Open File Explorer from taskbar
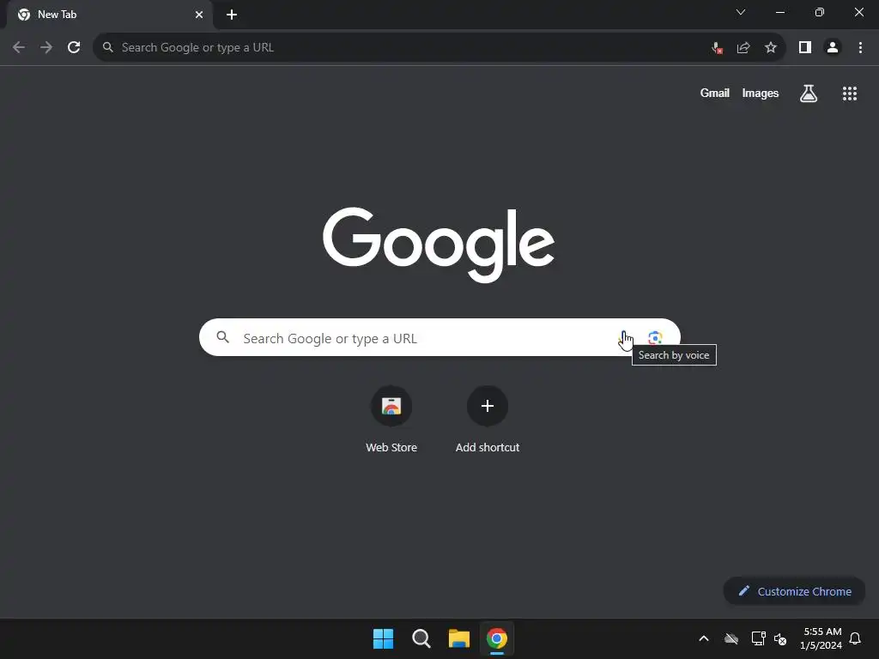 point(458,638)
